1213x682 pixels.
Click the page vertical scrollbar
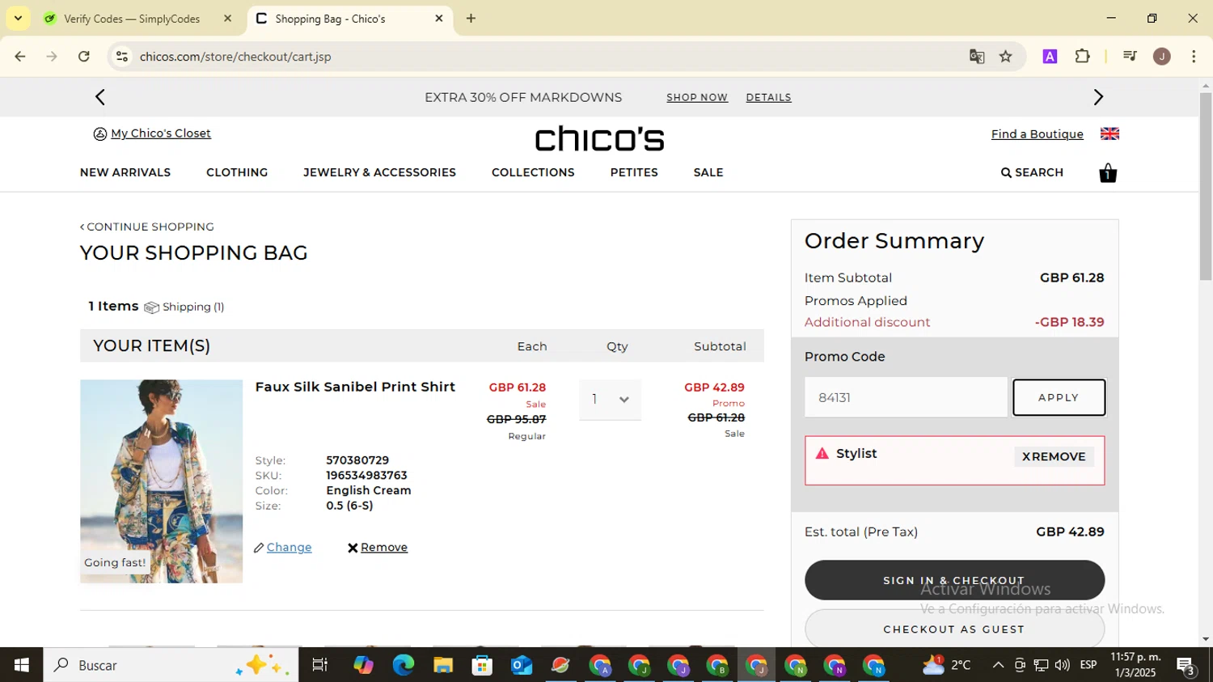pos(1206,186)
